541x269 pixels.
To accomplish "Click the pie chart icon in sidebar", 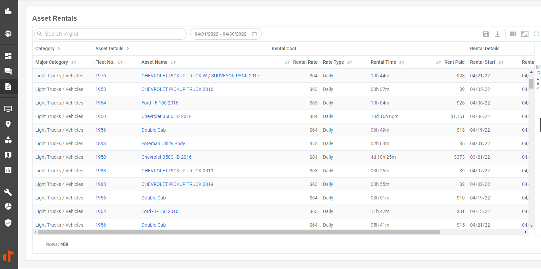I will click(8, 206).
